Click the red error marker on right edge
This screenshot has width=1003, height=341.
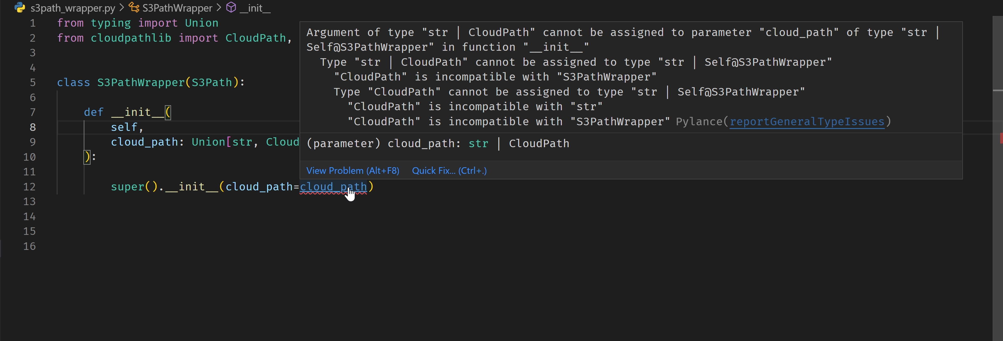[x=1001, y=139]
